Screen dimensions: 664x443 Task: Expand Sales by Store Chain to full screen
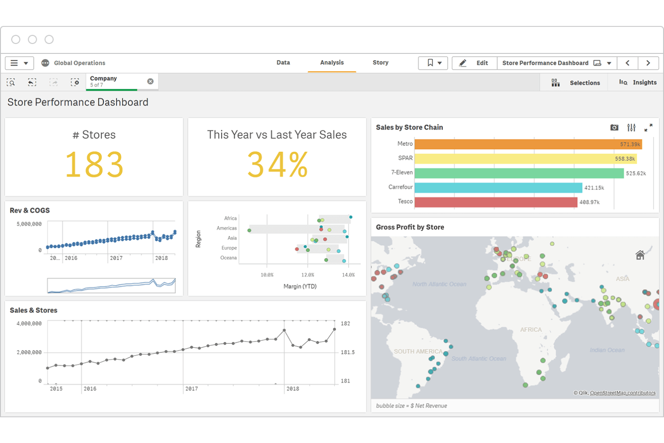point(648,127)
